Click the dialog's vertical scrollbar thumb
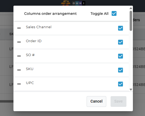The height and width of the screenshot is (116, 145). coord(131,21)
